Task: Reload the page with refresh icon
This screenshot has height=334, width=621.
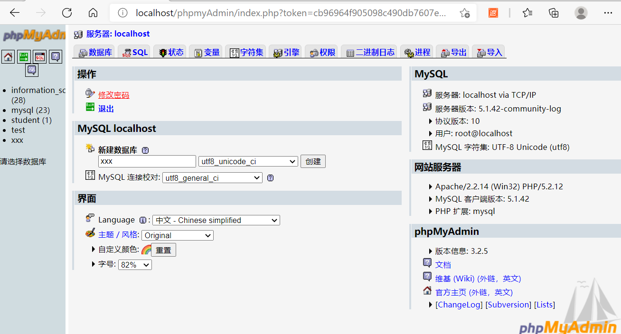Action: point(67,13)
